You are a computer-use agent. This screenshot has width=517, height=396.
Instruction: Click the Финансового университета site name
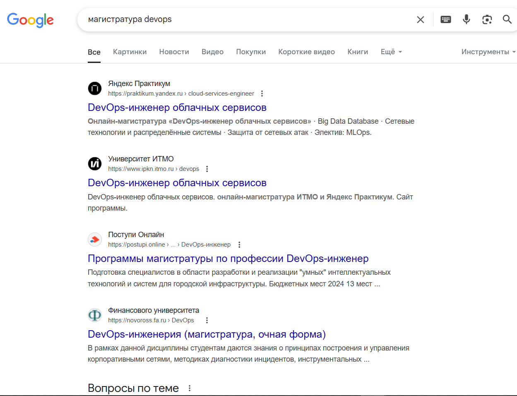(154, 310)
